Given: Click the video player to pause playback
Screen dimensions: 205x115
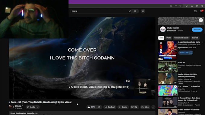Looking at the screenshot, I should click(82, 58).
